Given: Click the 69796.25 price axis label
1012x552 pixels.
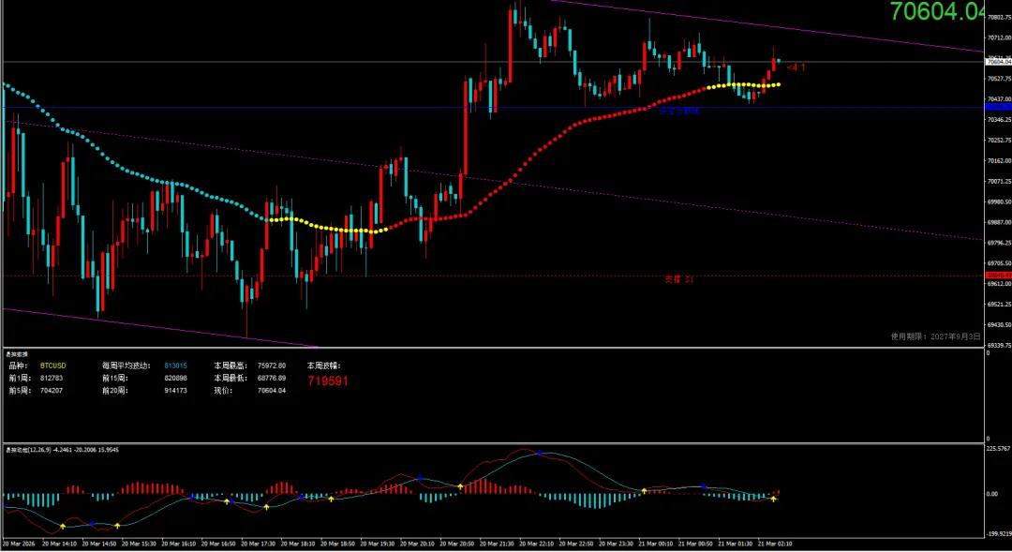Looking at the screenshot, I should click(x=999, y=244).
